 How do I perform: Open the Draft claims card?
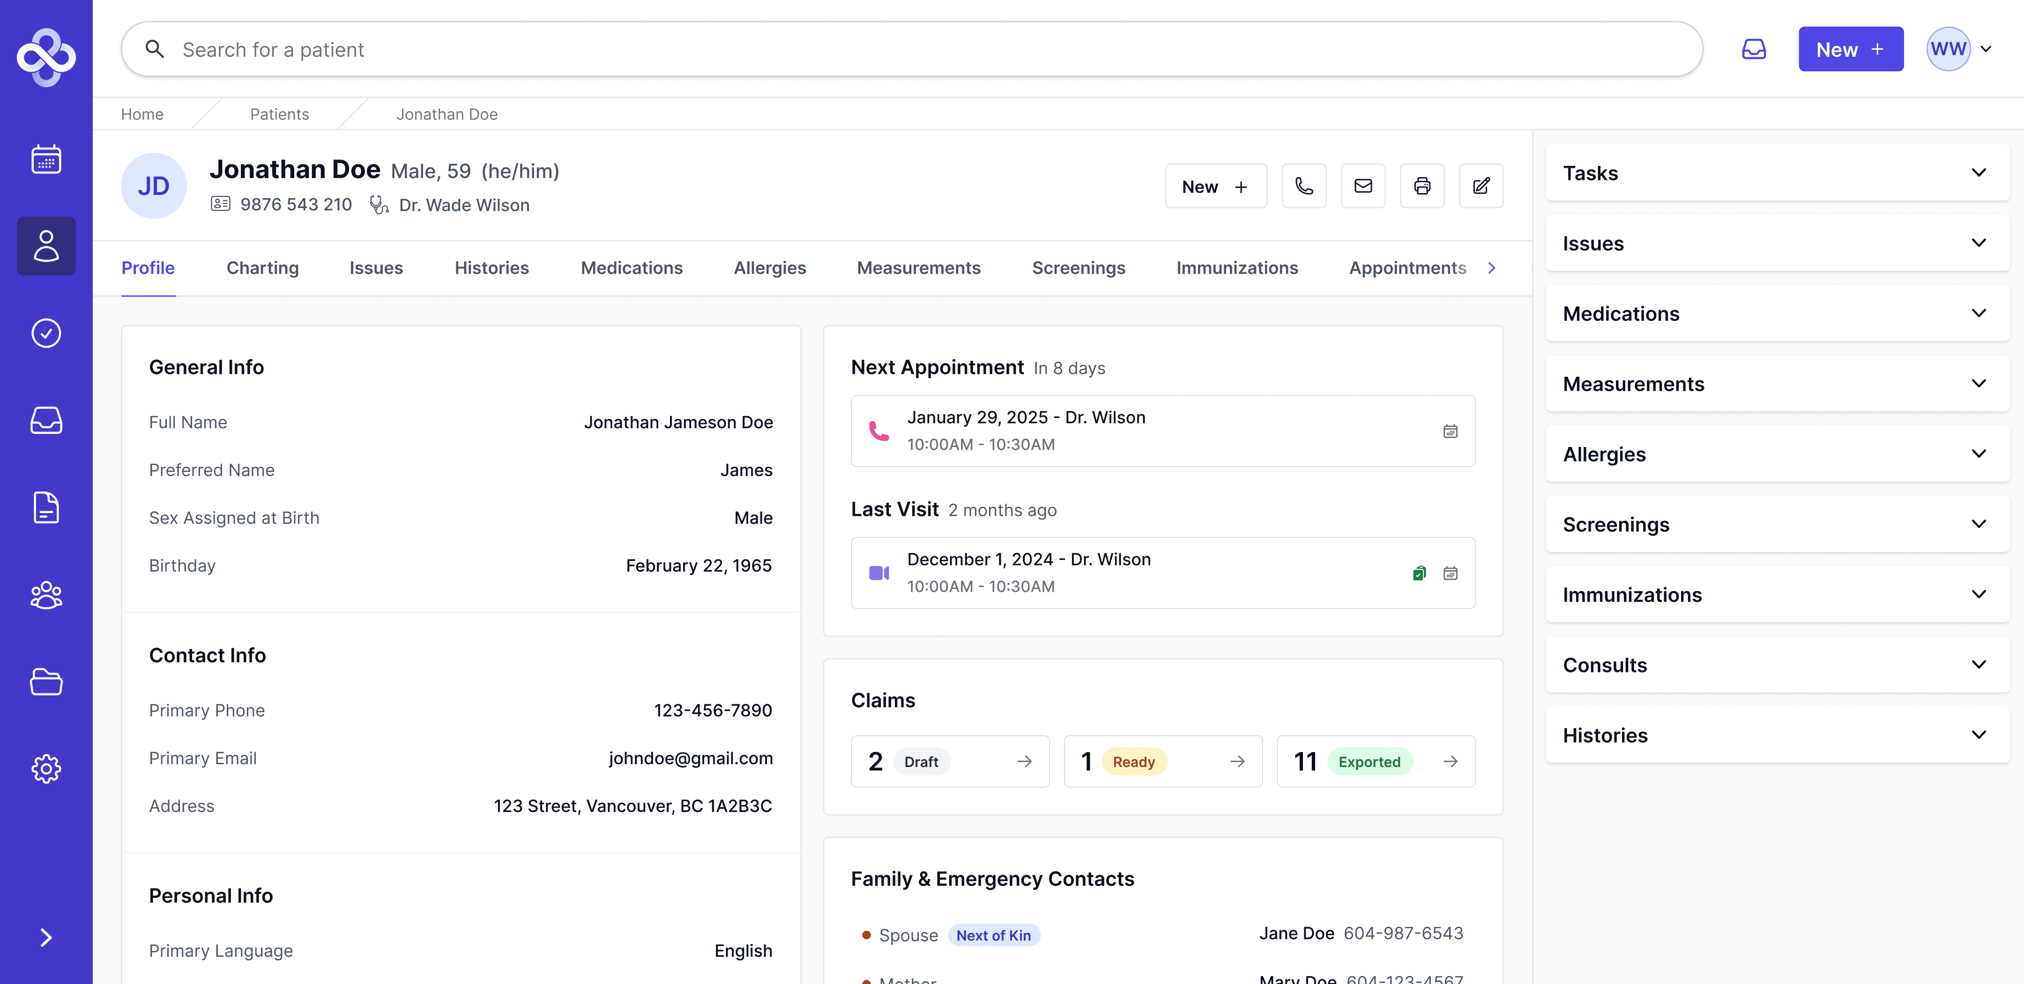pos(949,761)
